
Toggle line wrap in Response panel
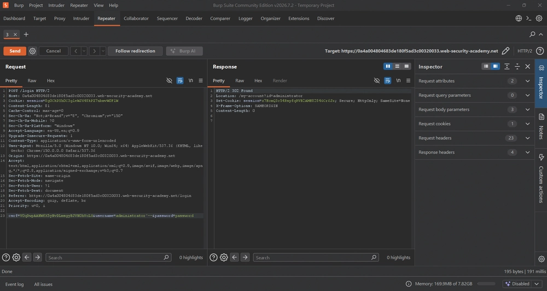388,80
